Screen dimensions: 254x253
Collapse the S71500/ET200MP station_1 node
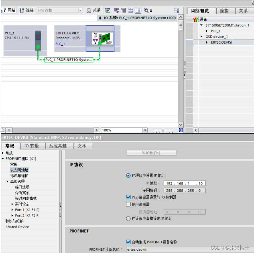click(x=201, y=25)
